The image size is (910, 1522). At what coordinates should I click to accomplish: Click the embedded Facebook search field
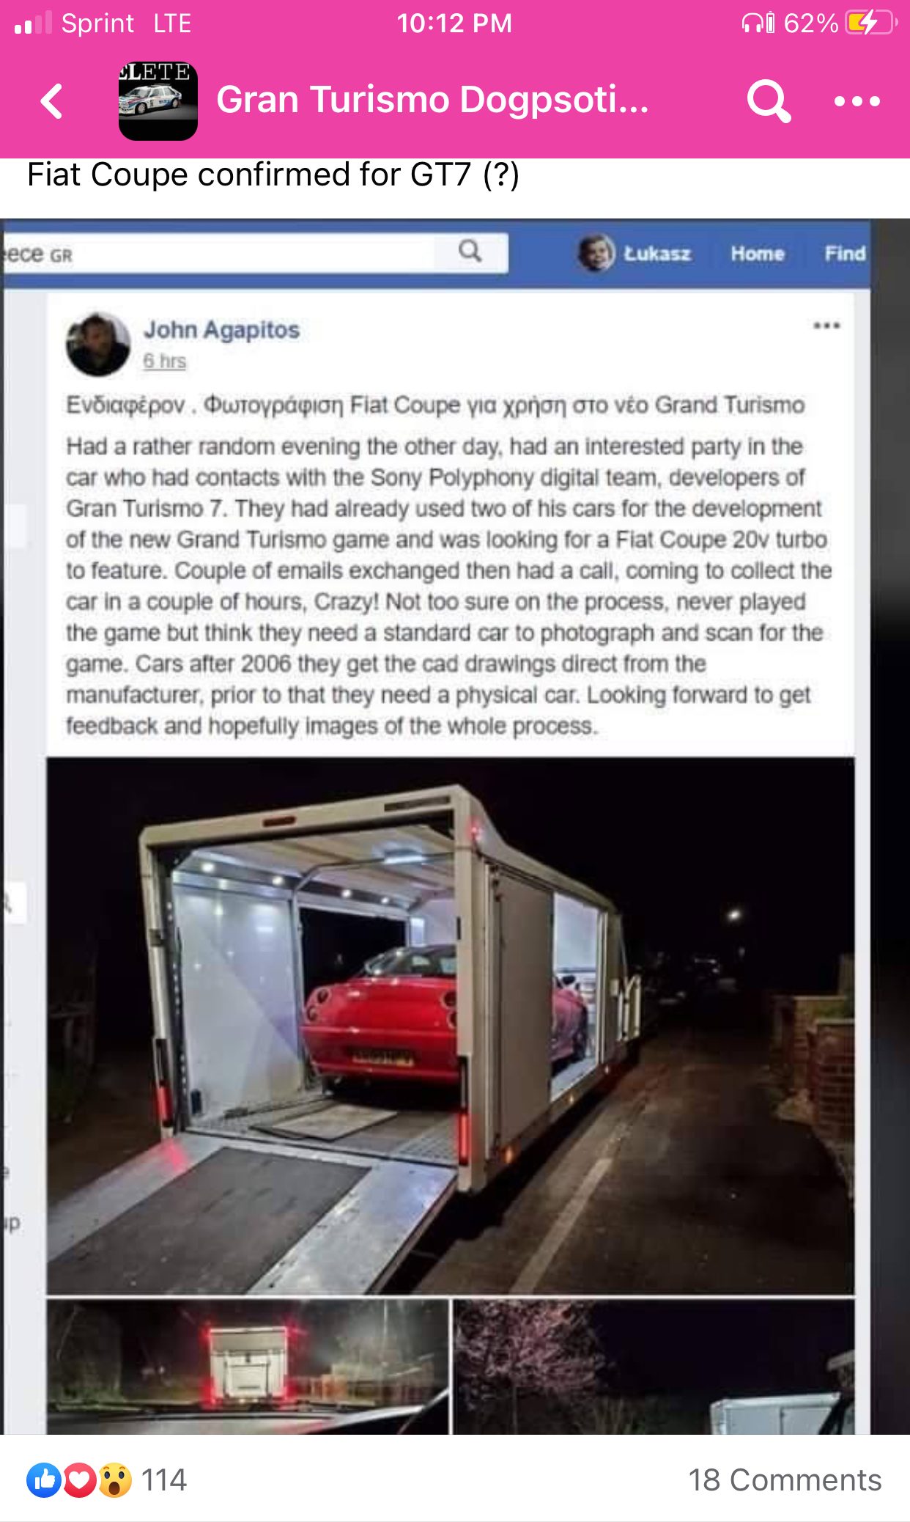coord(220,254)
